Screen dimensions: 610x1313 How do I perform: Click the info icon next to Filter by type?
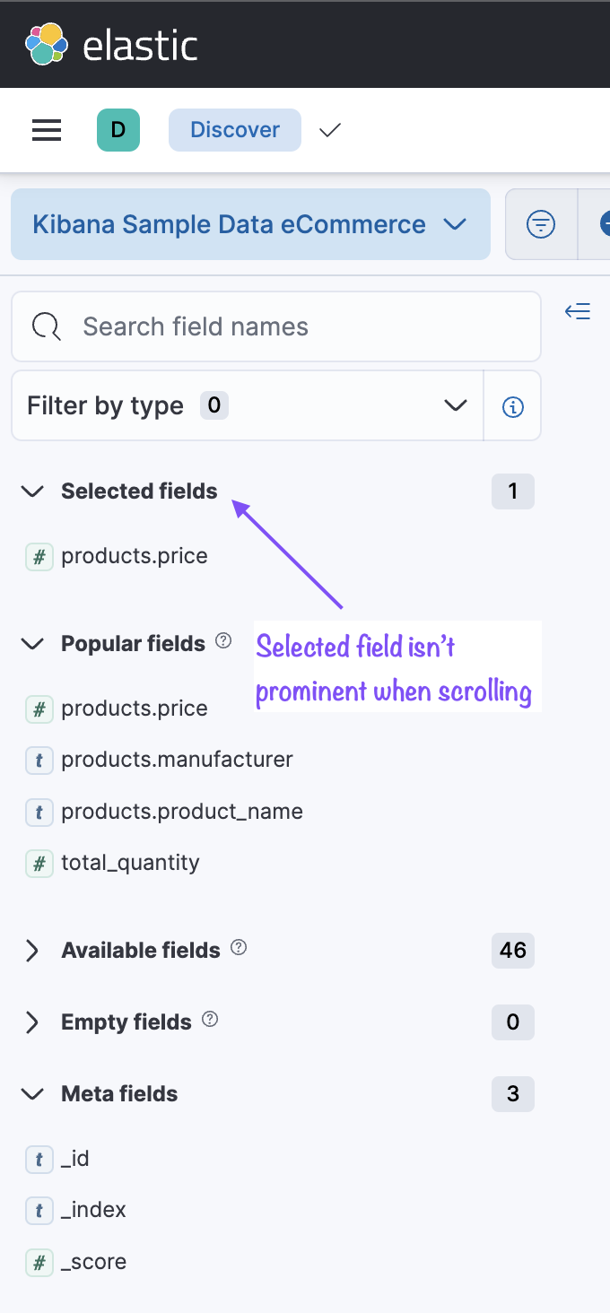(512, 405)
